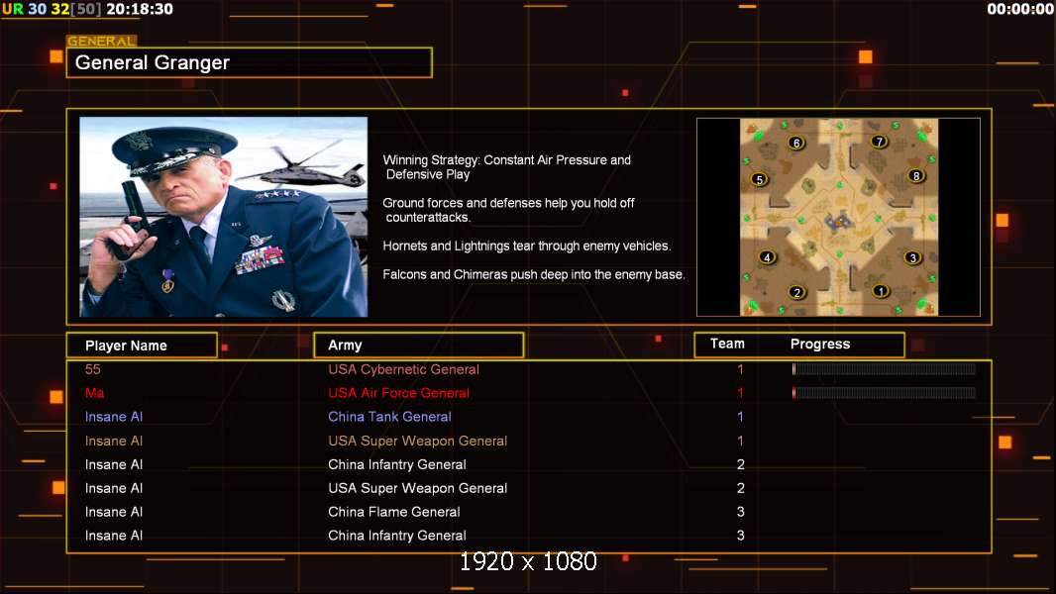Click the GENERAL label above the name box
Viewport: 1056px width, 594px height.
tap(102, 41)
